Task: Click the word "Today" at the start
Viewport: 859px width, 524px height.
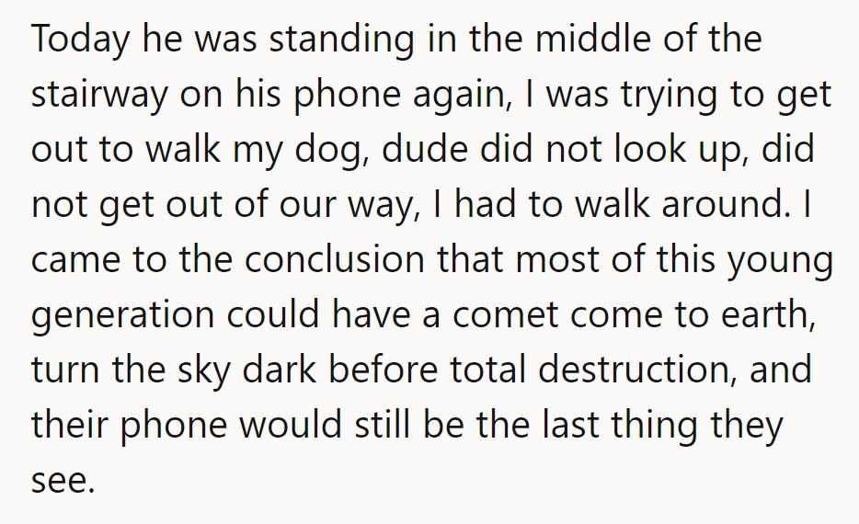Action: [77, 42]
